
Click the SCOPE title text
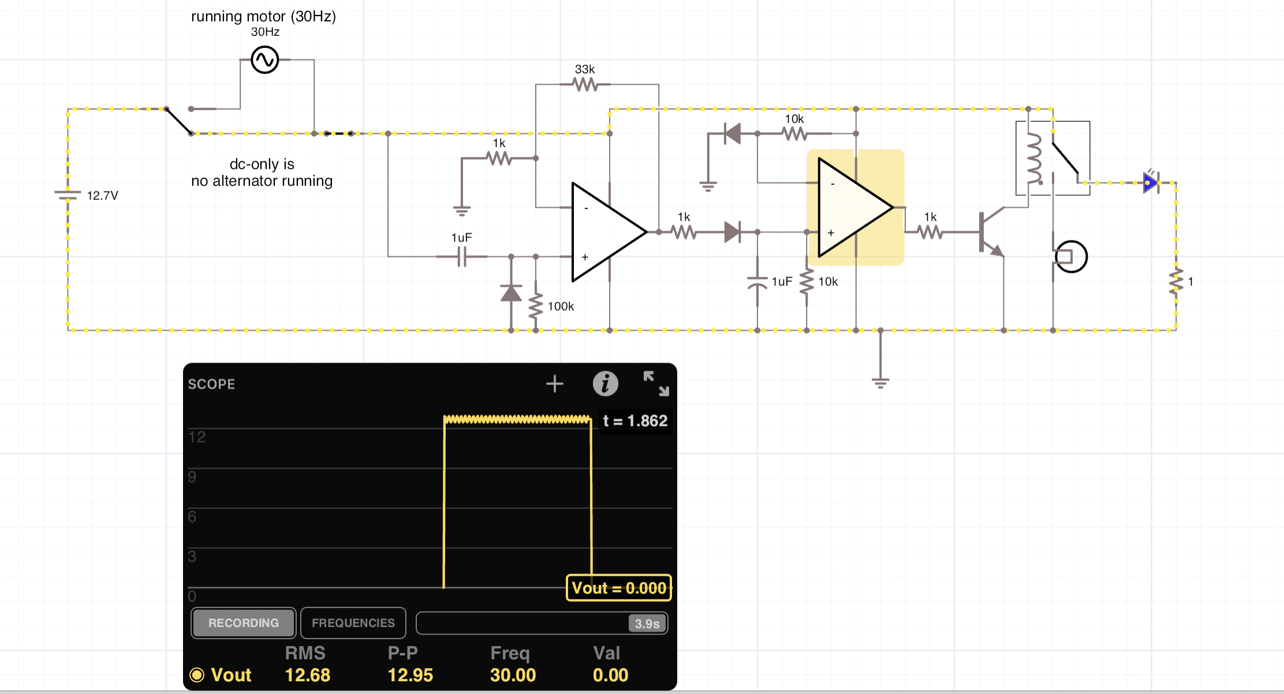pyautogui.click(x=211, y=384)
